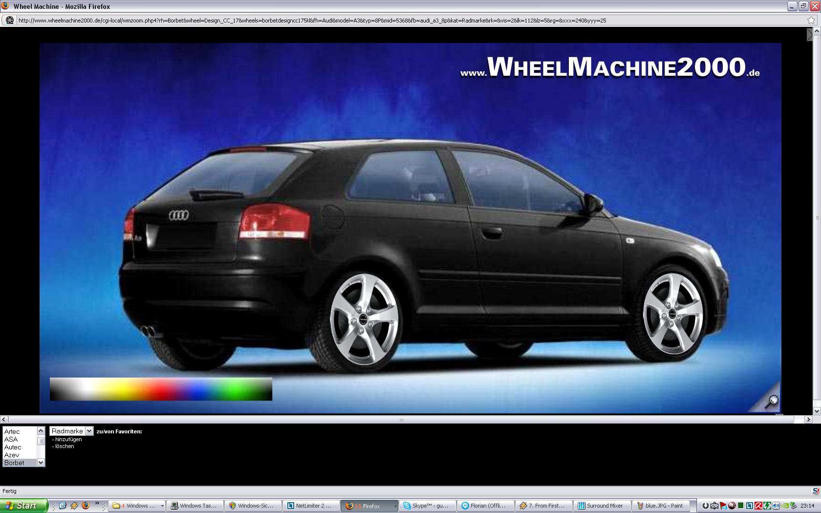The height and width of the screenshot is (513, 821).
Task: Click the hinzufügen favorites link
Action: click(68, 439)
